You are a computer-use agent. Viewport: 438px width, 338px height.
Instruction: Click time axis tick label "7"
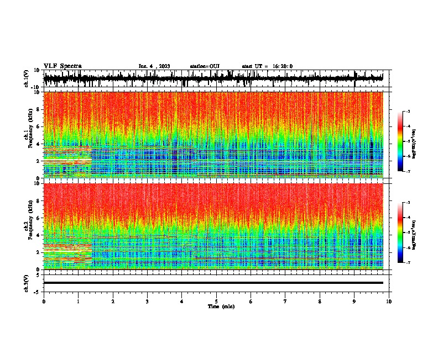tap(285, 302)
